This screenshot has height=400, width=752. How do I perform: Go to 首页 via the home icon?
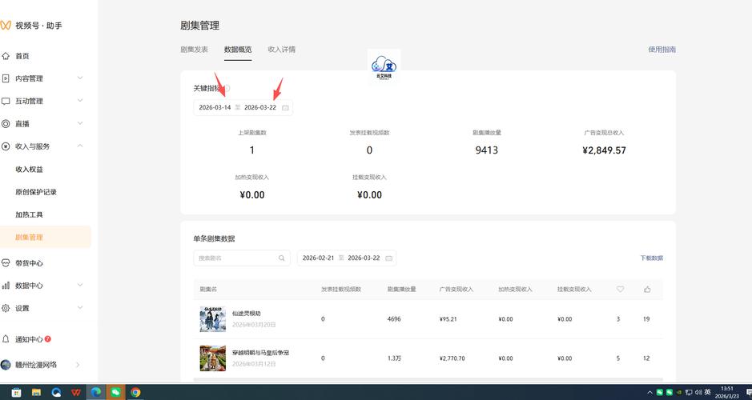click(6, 56)
